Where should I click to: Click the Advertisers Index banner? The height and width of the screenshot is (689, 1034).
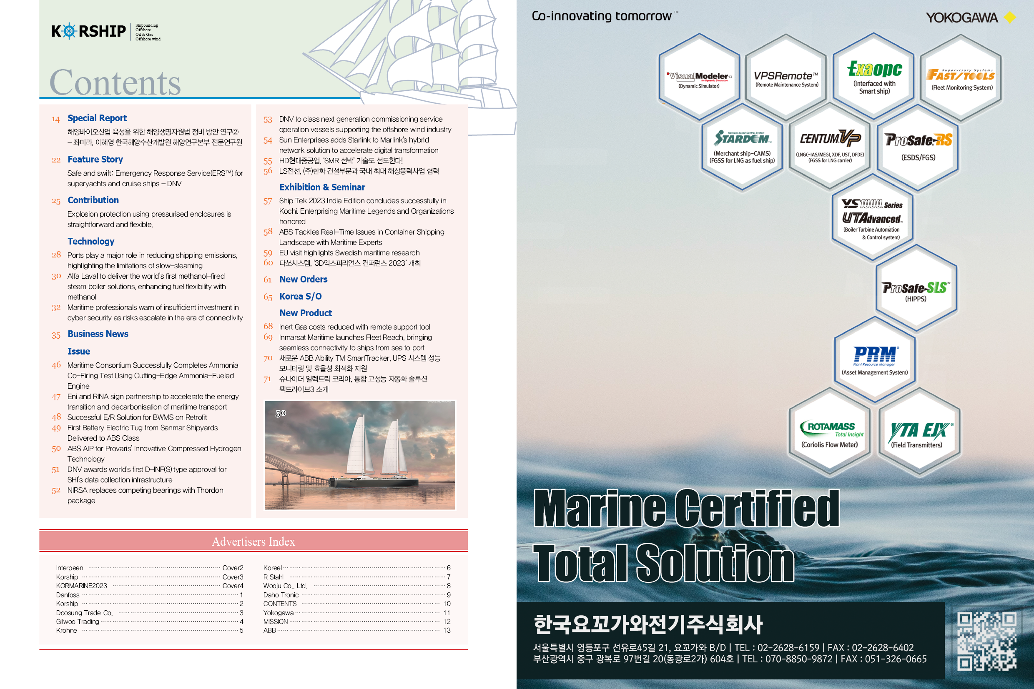coord(253,541)
